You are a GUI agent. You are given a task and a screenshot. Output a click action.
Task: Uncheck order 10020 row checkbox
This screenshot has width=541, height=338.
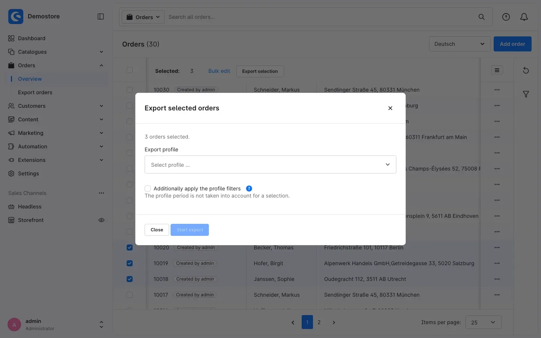click(130, 247)
